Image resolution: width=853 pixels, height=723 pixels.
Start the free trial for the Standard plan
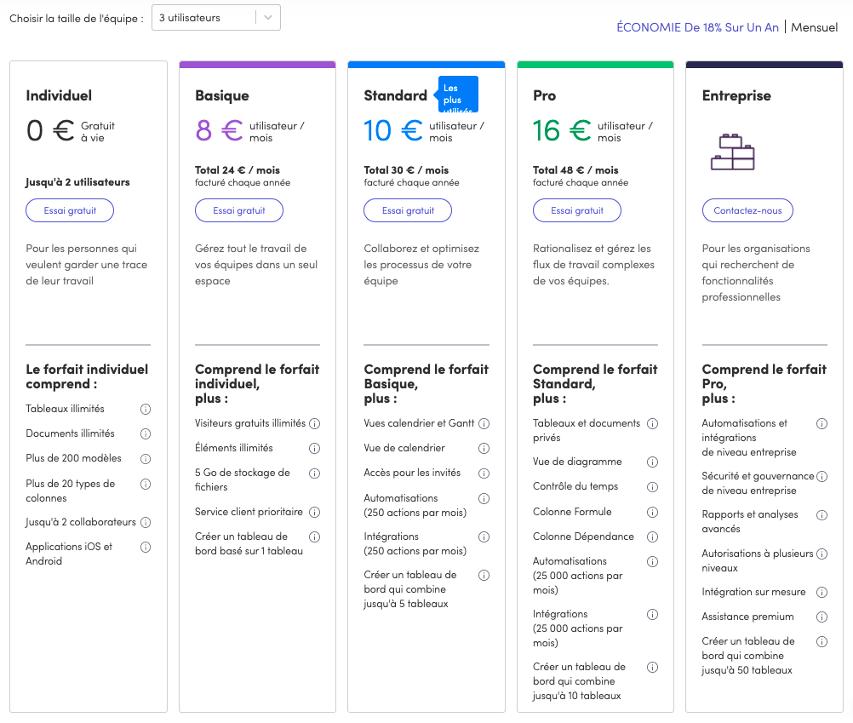click(408, 210)
